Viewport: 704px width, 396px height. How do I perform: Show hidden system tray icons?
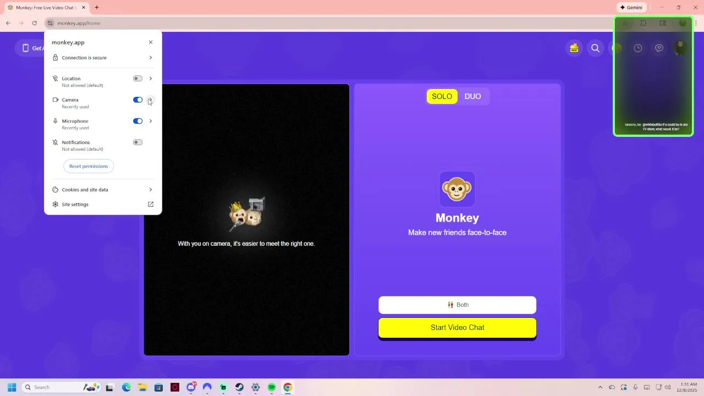coord(600,387)
